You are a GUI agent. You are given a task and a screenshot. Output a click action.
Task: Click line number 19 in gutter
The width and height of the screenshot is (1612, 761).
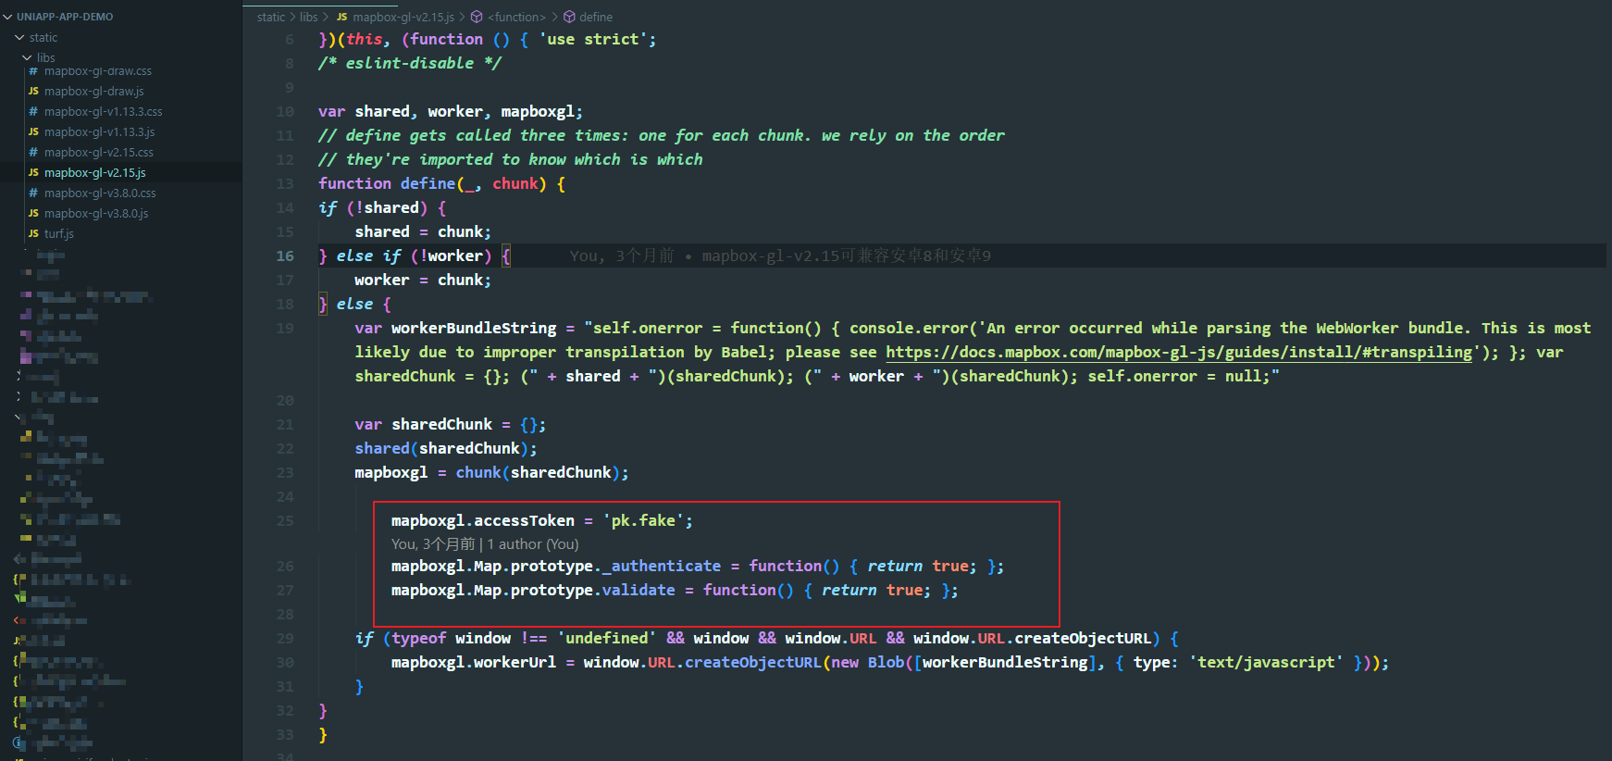tap(285, 328)
